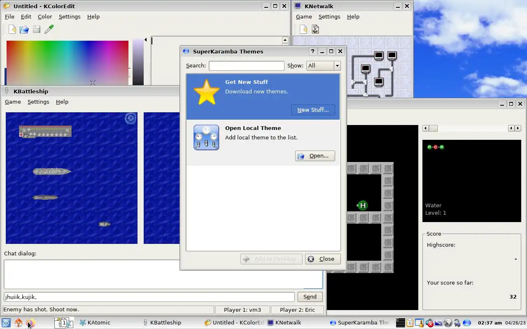
Task: Click the gold star Get New Stuff icon
Action: pyautogui.click(x=207, y=92)
